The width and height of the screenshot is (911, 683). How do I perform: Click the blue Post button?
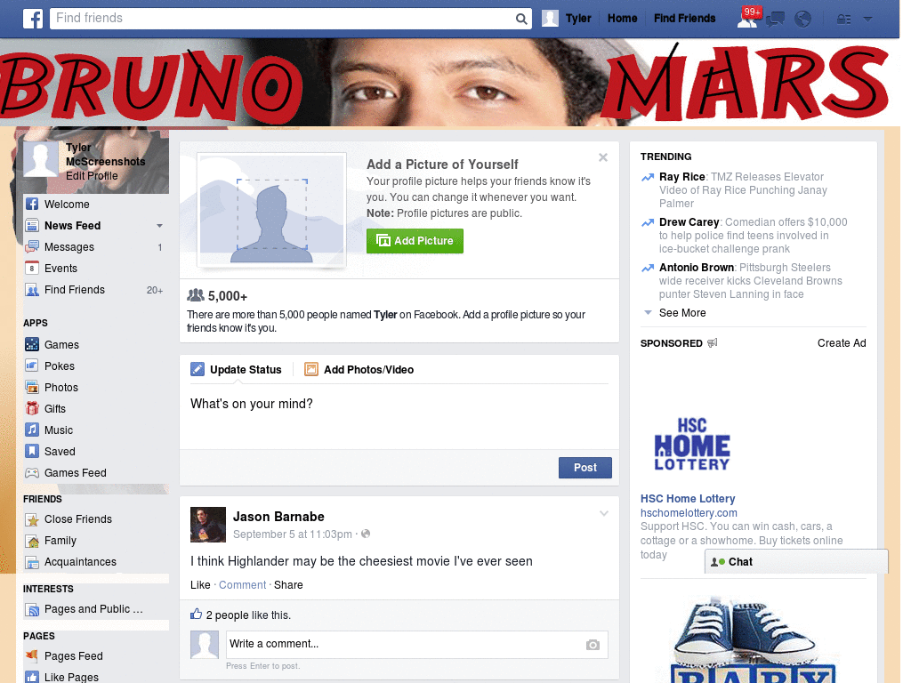(585, 468)
